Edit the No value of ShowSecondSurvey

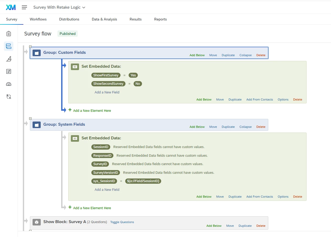[x=138, y=84]
